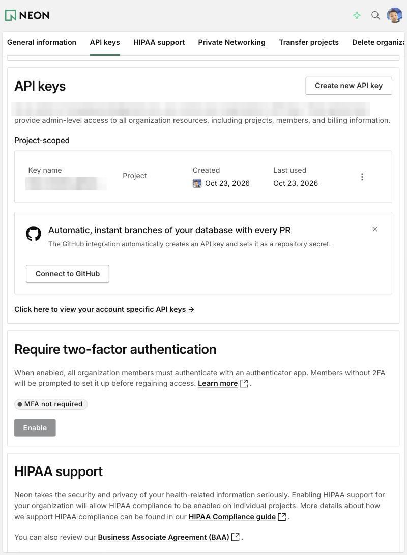Go to the HIPAA support tab

click(159, 42)
